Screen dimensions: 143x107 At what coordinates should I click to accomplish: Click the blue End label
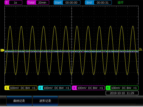pos(89,3)
